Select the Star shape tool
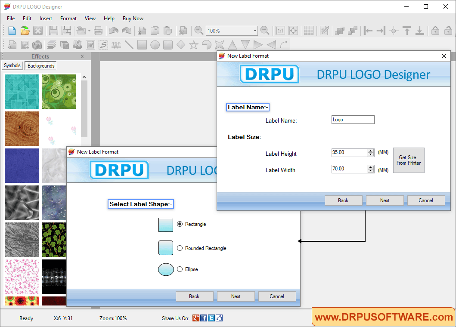The height and width of the screenshot is (327, 456). (x=193, y=45)
